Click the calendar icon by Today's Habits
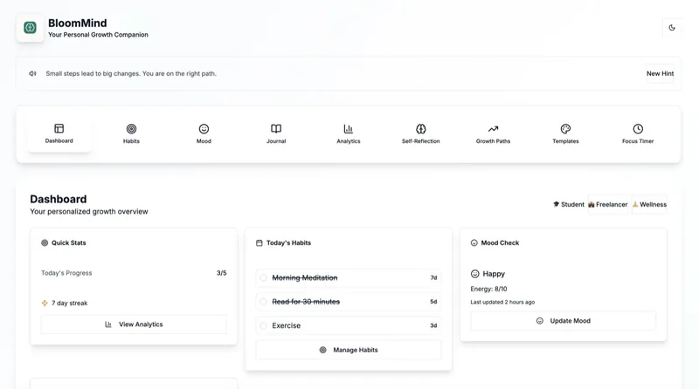 259,242
